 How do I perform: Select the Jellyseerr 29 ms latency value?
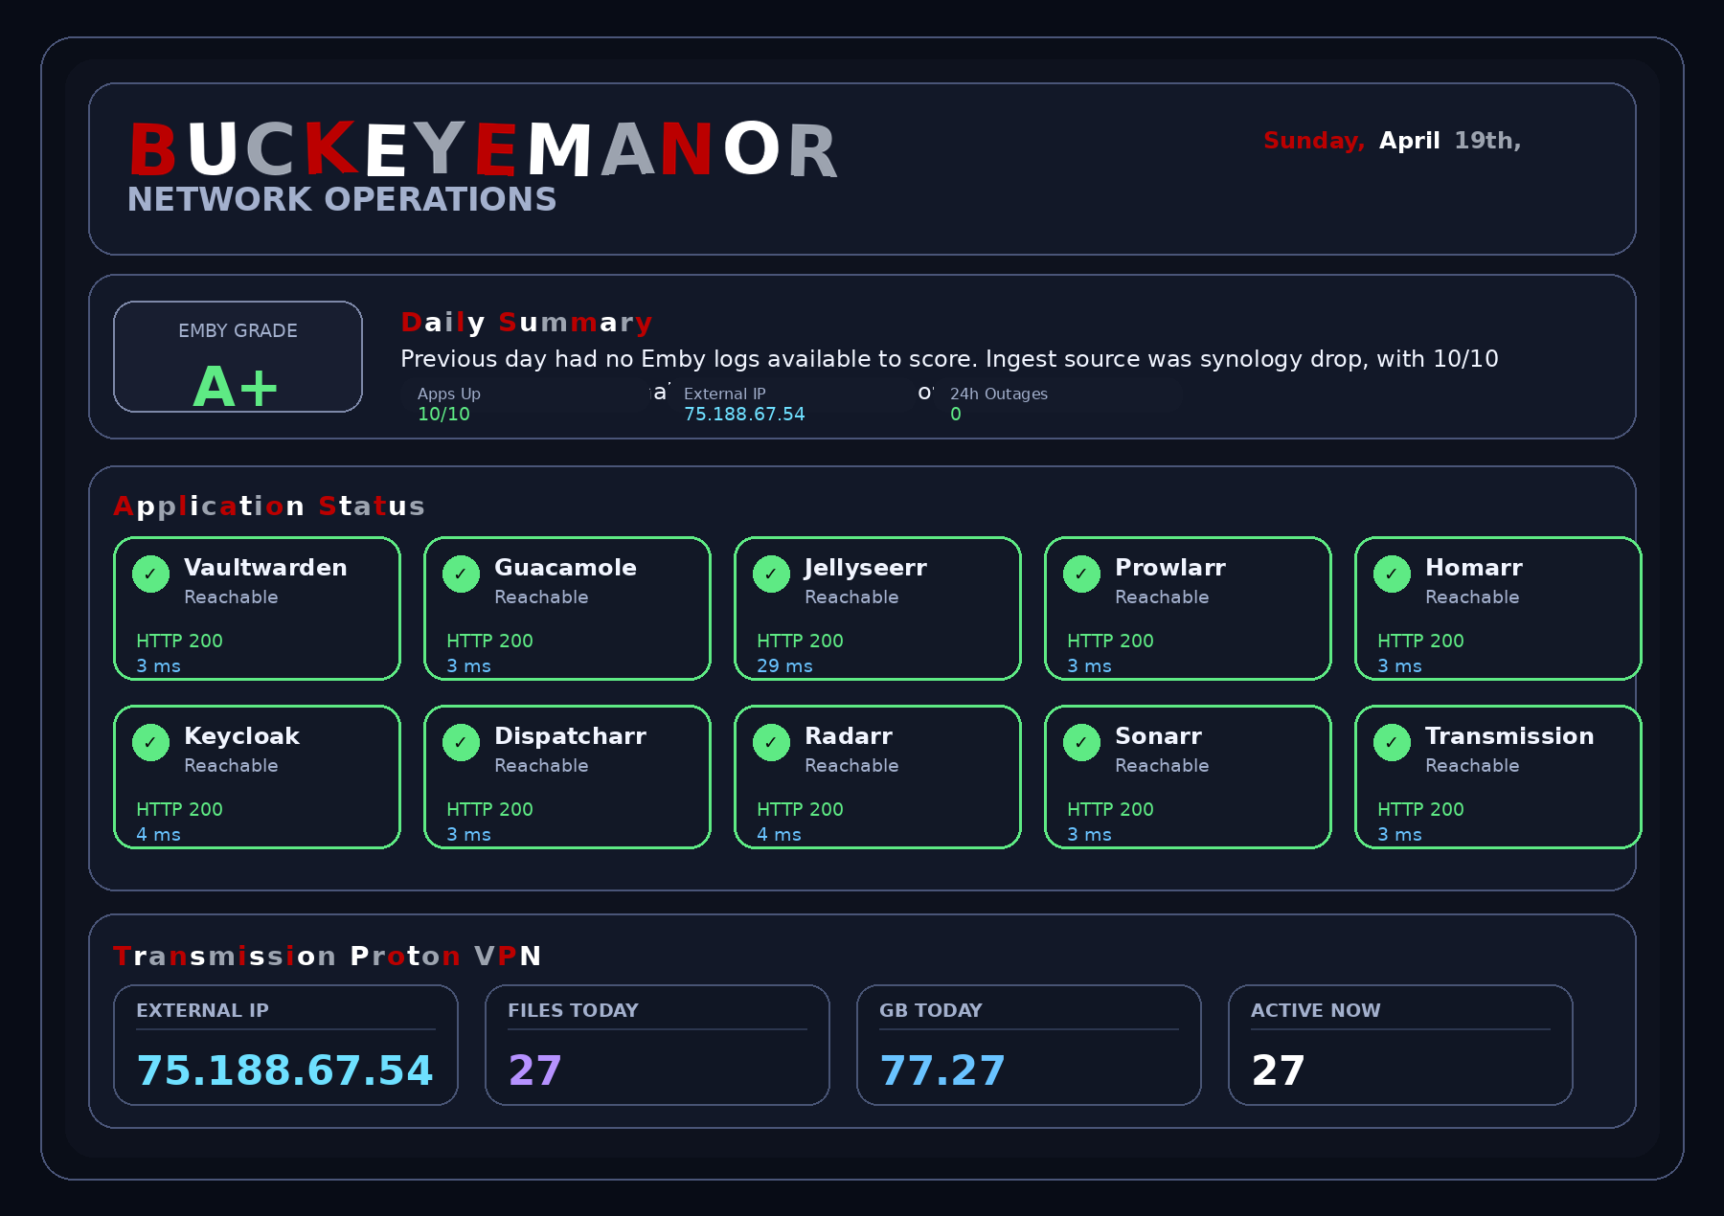coord(784,666)
